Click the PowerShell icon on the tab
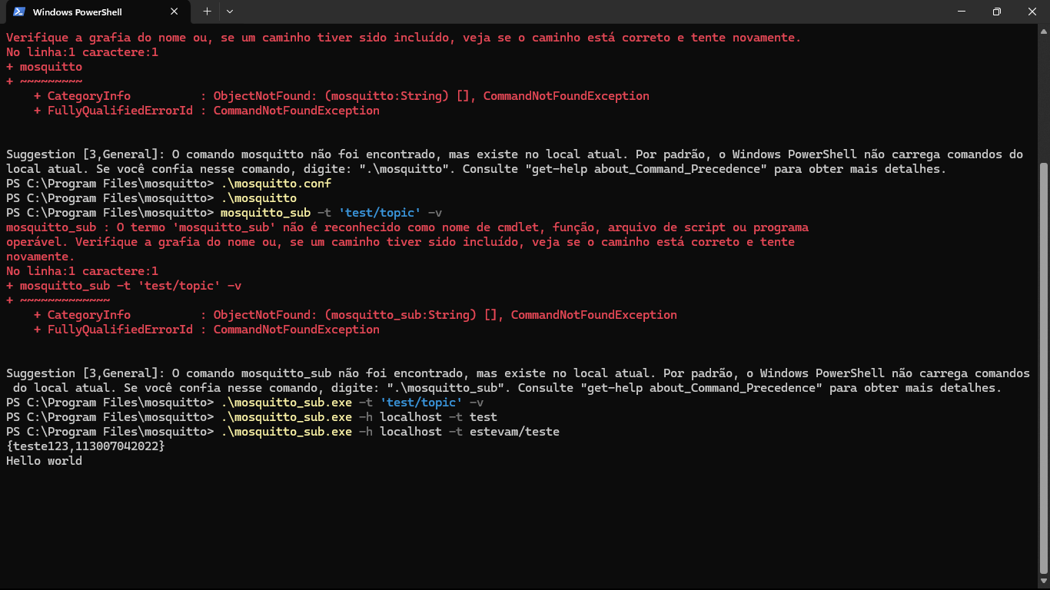This screenshot has width=1050, height=590. 19,12
